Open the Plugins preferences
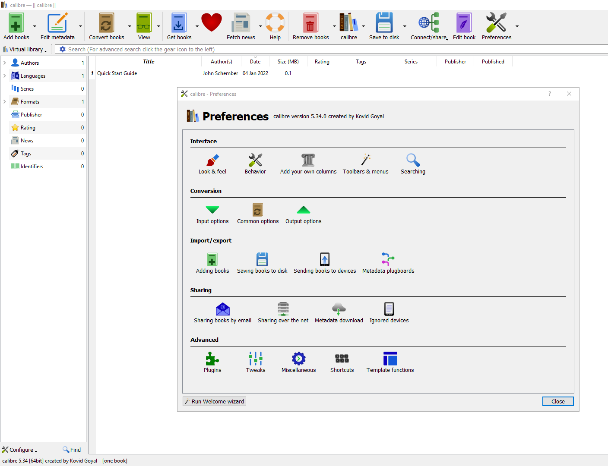608x466 pixels. click(x=212, y=362)
